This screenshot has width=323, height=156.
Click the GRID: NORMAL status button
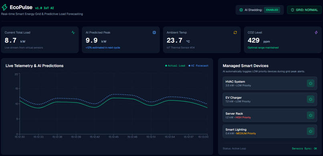pyautogui.click(x=304, y=10)
